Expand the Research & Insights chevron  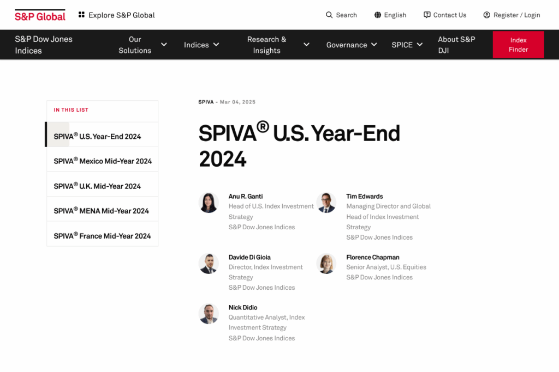pos(306,45)
